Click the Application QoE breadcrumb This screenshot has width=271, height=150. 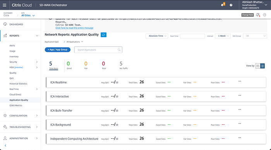pos(51,42)
